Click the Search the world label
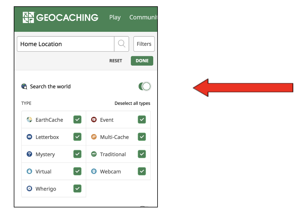This screenshot has width=299, height=216. 50,87
